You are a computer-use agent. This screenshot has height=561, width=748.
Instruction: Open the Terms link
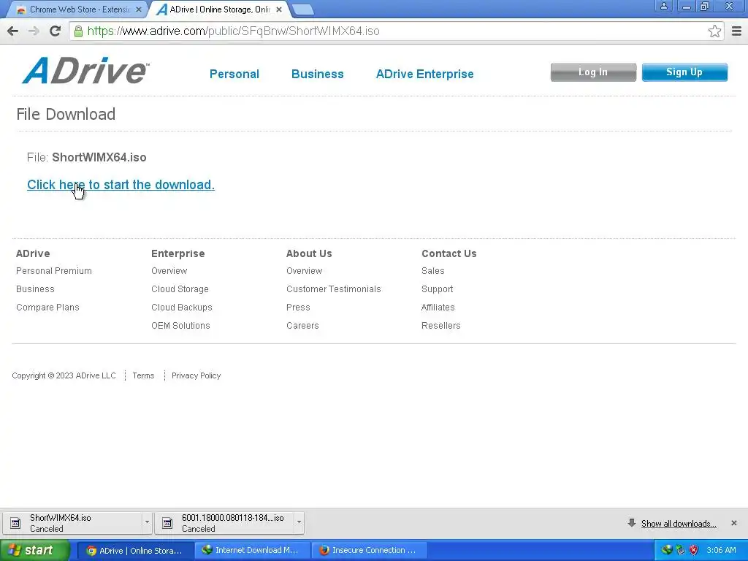point(143,375)
